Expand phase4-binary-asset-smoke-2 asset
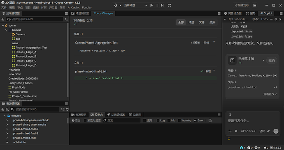The width and height of the screenshot is (284, 150). [7, 120]
